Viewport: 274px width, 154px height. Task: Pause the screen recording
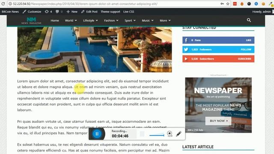pyautogui.click(x=97, y=134)
